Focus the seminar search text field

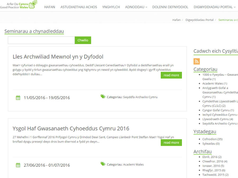41,40
